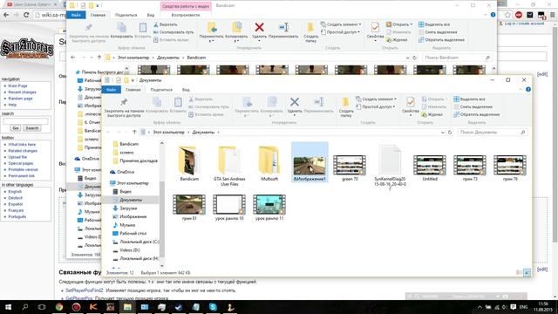Click Copy Path in Bandicam window ribbon
The width and height of the screenshot is (558, 314).
[174, 32]
